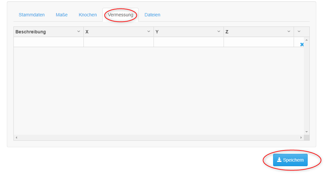The height and width of the screenshot is (176, 330).
Task: Click the Y column header label
Action: click(157, 32)
